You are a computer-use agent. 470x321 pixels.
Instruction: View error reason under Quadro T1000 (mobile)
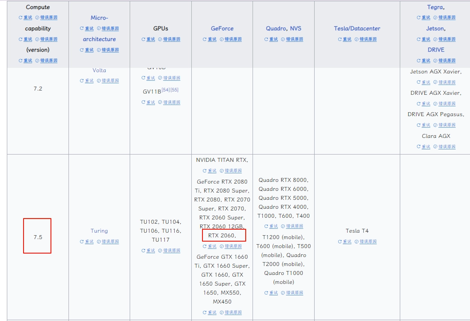[292, 293]
